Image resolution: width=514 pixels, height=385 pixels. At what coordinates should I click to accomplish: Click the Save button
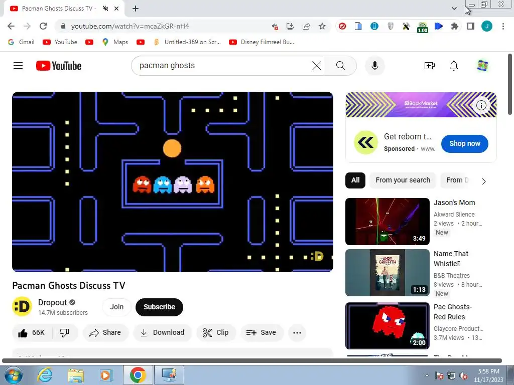pyautogui.click(x=261, y=333)
